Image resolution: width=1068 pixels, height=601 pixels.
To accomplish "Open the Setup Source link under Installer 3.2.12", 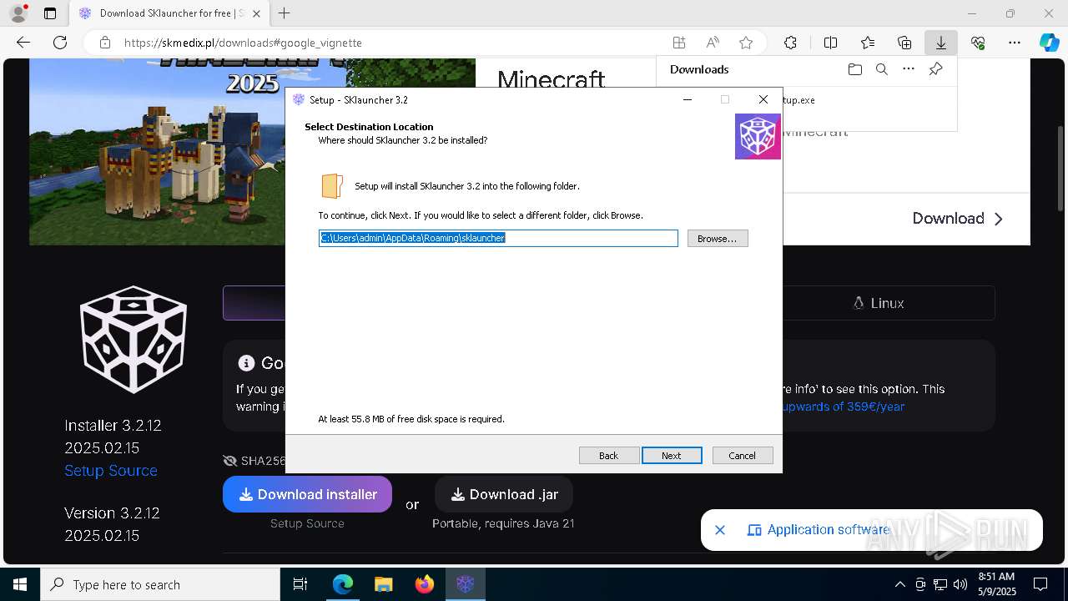I will pyautogui.click(x=111, y=470).
